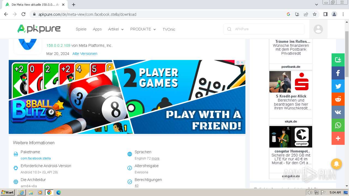Click the Berechtigungen checkmark icon
Viewport: 349px width, 196px height.
click(x=130, y=182)
